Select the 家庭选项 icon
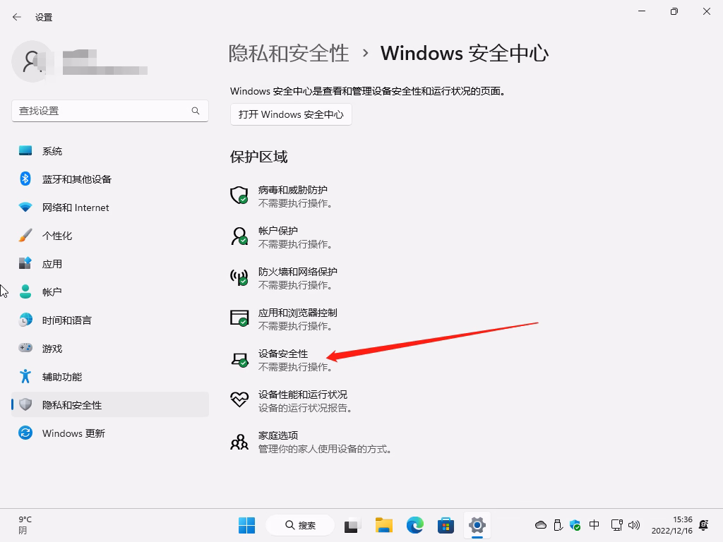Screen dimensions: 723x542 click(x=239, y=442)
